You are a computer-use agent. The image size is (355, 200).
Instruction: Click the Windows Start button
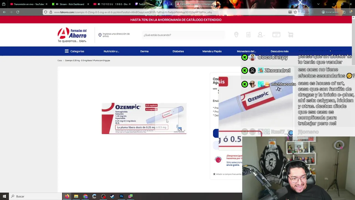(4, 196)
